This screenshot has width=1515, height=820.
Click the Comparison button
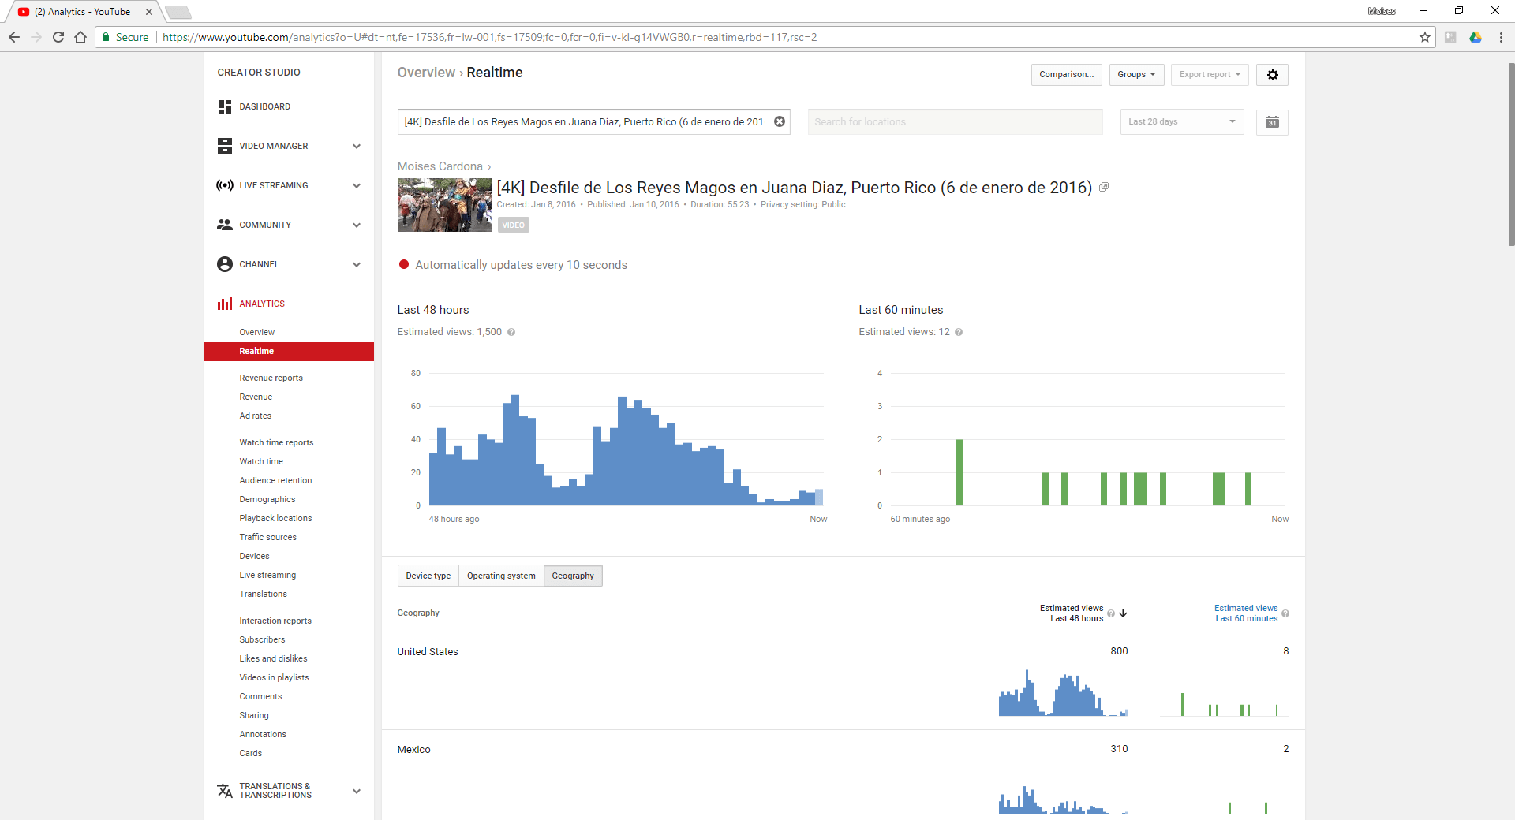[1066, 75]
